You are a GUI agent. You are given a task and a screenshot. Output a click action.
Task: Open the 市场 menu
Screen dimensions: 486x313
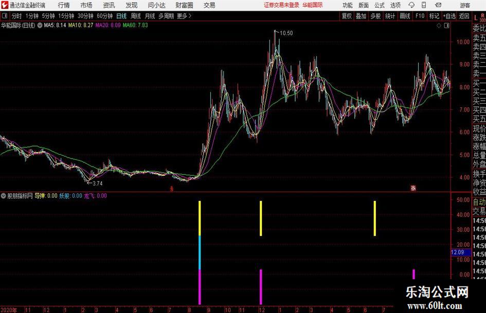pos(86,5)
